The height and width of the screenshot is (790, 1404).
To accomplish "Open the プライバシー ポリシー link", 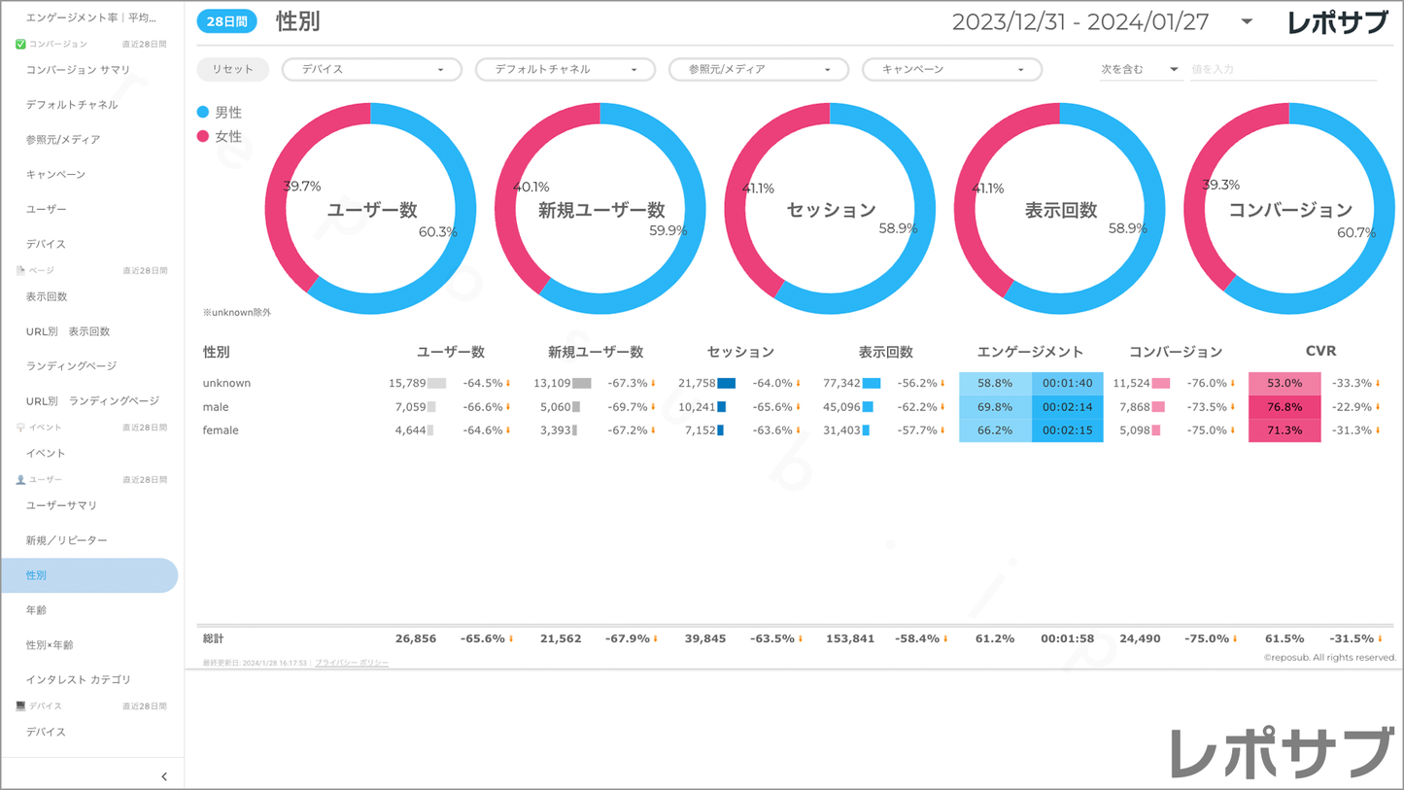I will [x=352, y=663].
